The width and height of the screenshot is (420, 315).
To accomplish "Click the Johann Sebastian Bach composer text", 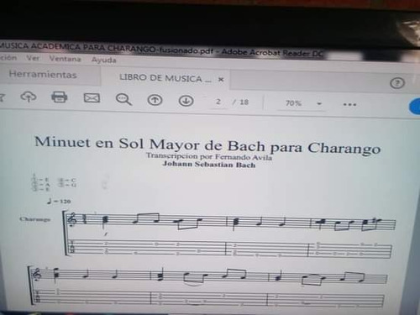I will click(x=209, y=164).
